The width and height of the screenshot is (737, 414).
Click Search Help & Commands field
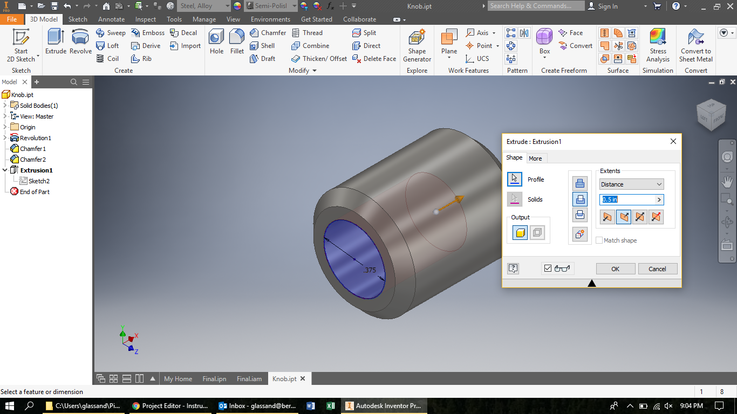(x=536, y=6)
